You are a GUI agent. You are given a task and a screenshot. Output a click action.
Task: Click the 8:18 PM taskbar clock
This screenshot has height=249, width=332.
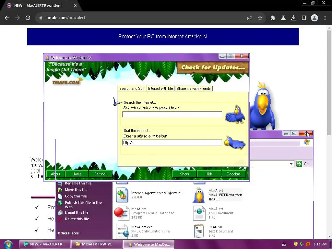tap(320, 244)
